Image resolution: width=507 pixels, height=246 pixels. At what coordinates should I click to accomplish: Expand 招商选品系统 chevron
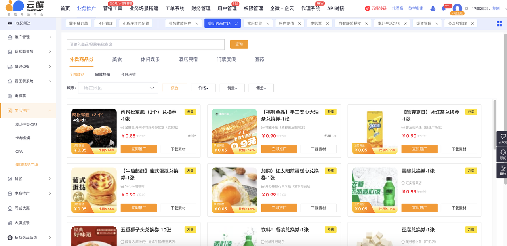tap(50, 237)
